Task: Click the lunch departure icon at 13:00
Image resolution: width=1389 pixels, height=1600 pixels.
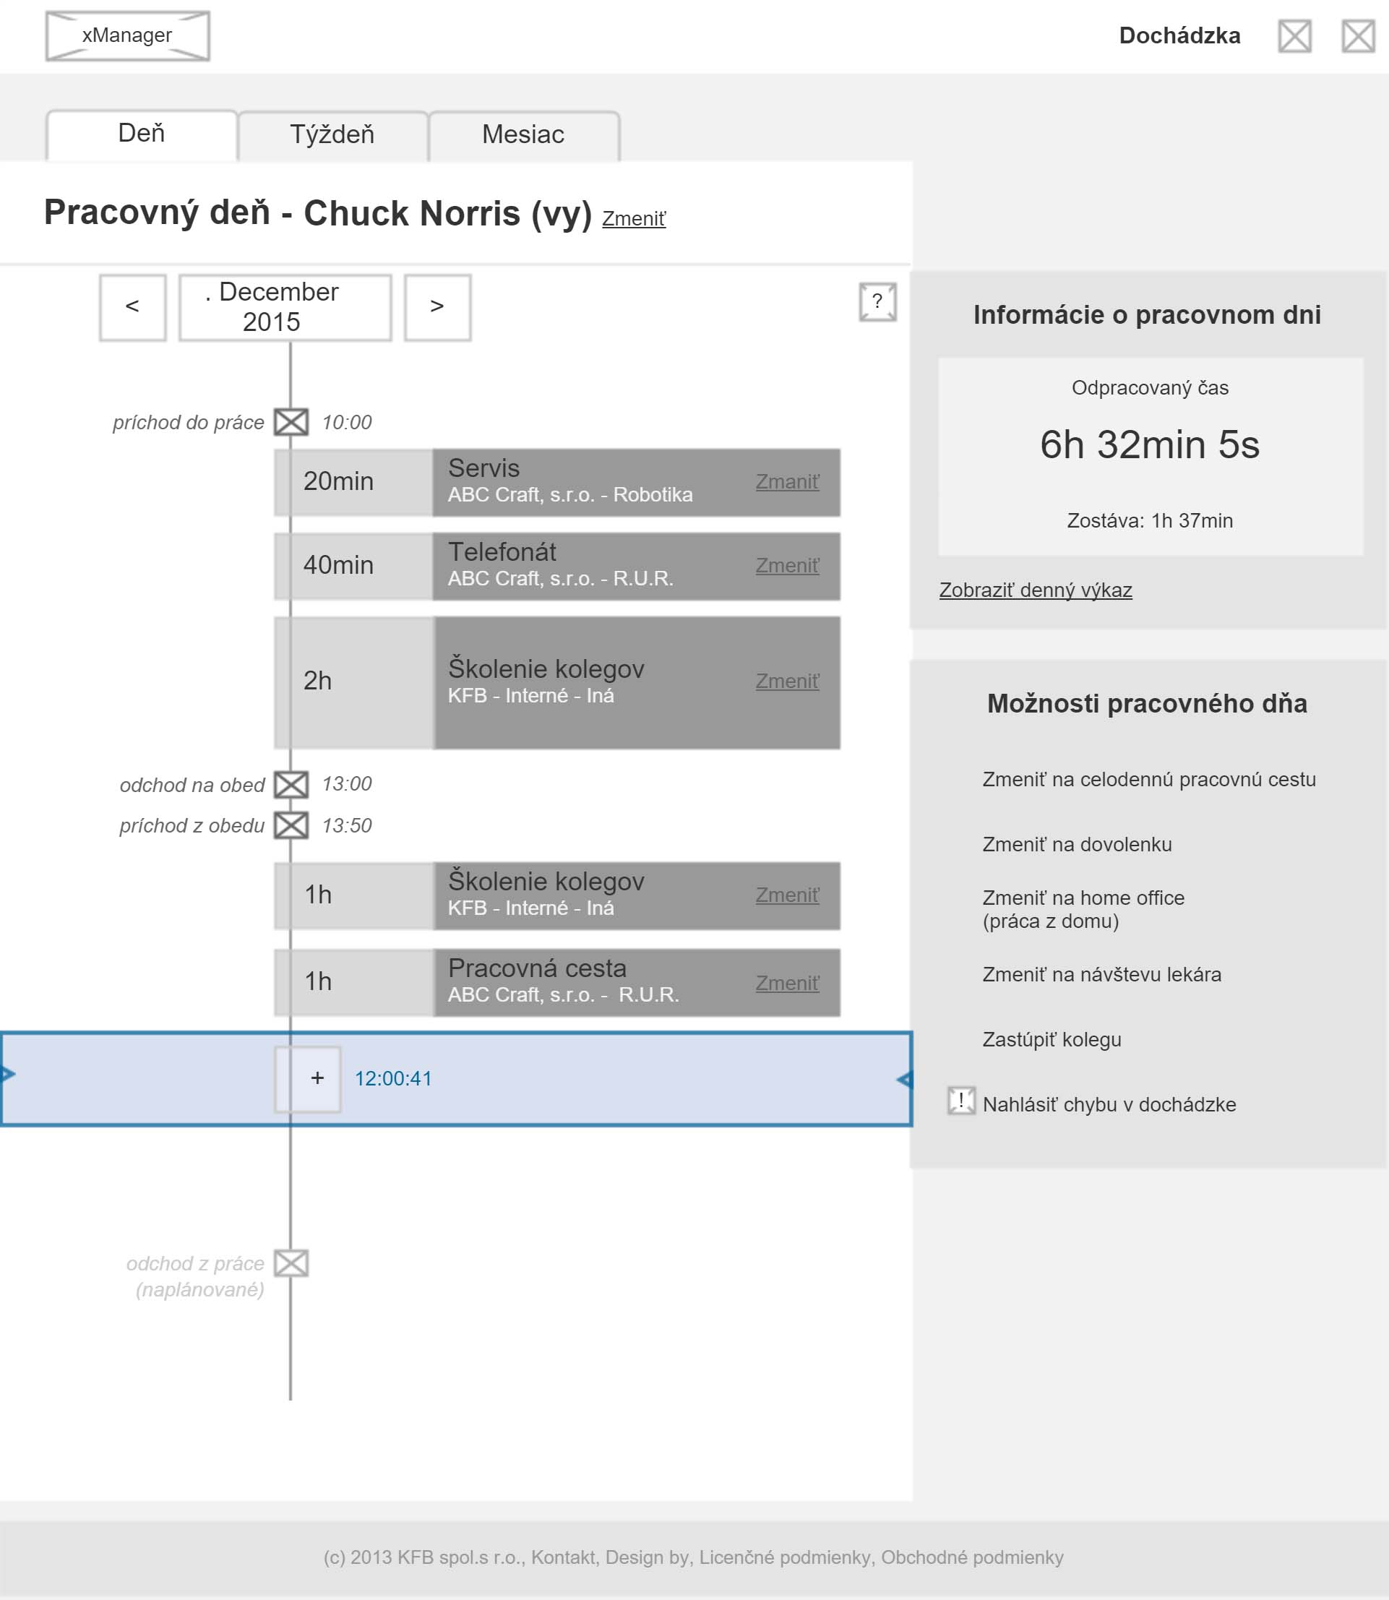Action: [x=291, y=785]
